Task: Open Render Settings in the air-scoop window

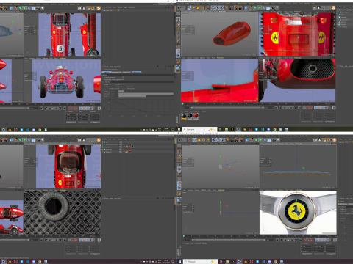Action: (240, 7)
